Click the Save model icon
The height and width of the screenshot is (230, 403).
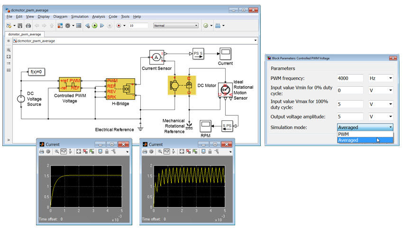[20, 26]
